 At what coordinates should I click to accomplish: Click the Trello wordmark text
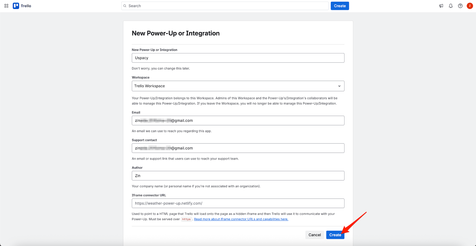[26, 6]
